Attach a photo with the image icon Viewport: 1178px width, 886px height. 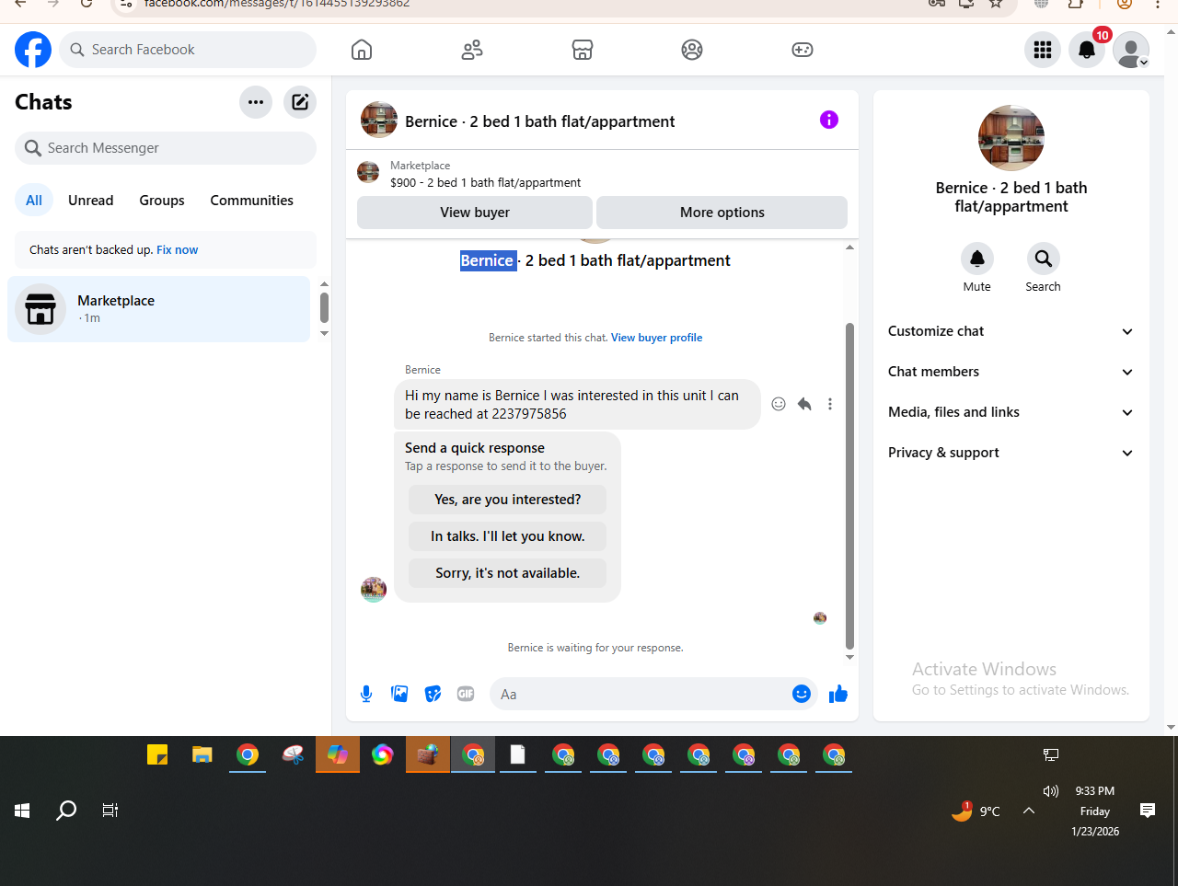point(399,694)
